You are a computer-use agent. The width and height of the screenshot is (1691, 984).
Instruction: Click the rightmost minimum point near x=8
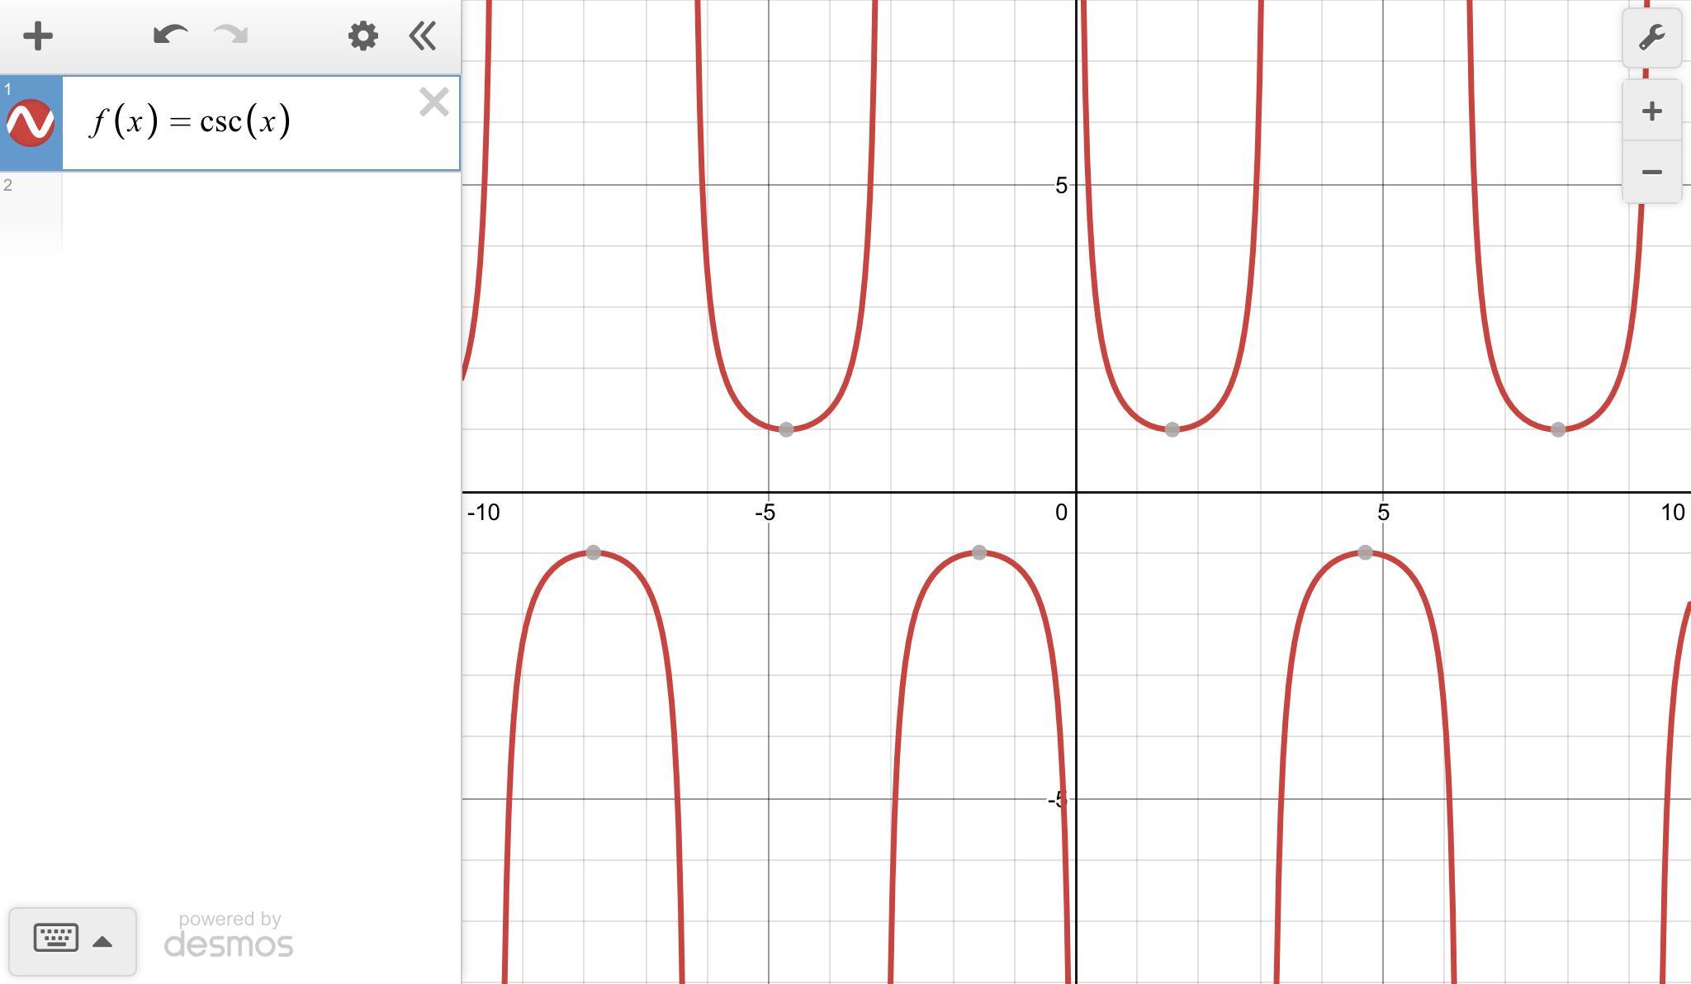(1557, 429)
